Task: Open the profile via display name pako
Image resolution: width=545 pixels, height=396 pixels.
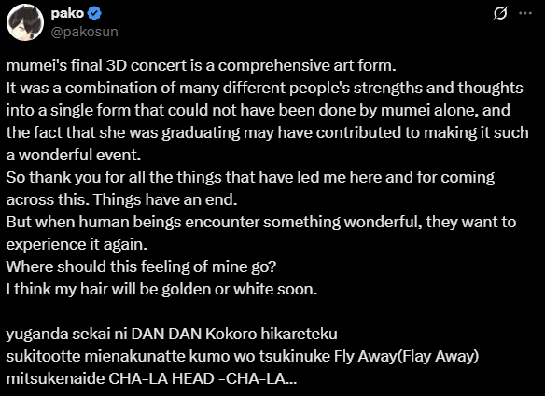Action: coord(67,14)
